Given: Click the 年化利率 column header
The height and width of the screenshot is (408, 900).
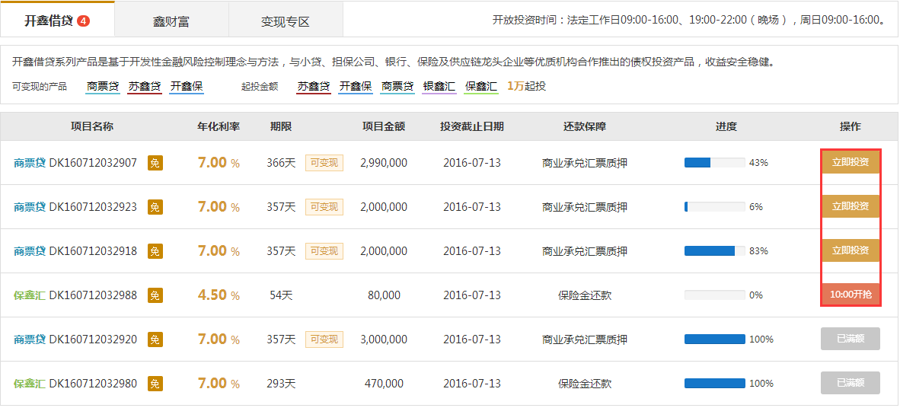Looking at the screenshot, I should (219, 126).
